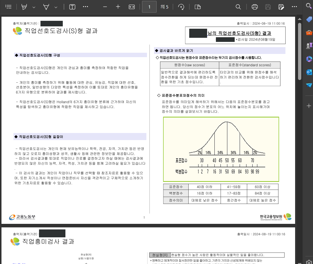
Task: Click '표준점수분포와점수의 의미' subheading
Action: click(183, 95)
